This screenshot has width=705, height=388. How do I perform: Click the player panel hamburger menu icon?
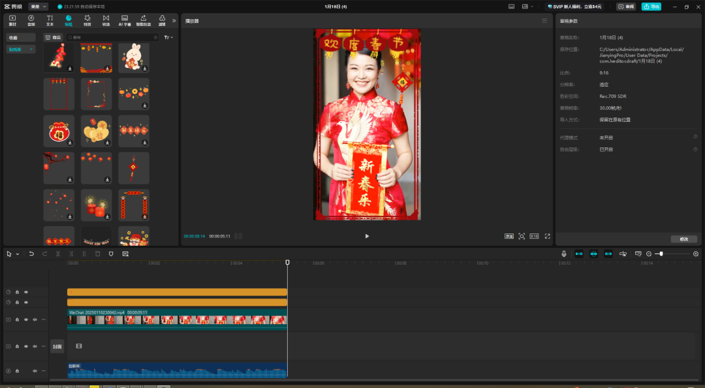pyautogui.click(x=544, y=21)
